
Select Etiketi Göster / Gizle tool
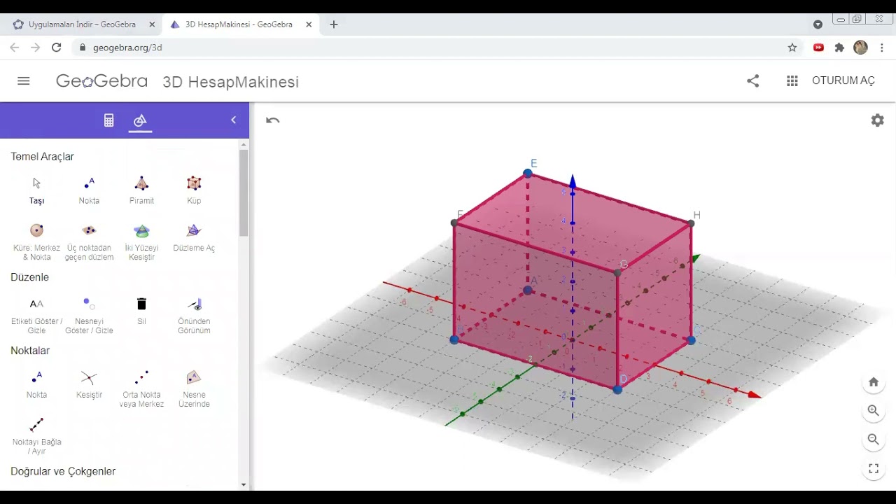coord(36,316)
